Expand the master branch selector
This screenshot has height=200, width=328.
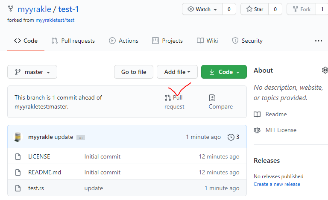(32, 72)
